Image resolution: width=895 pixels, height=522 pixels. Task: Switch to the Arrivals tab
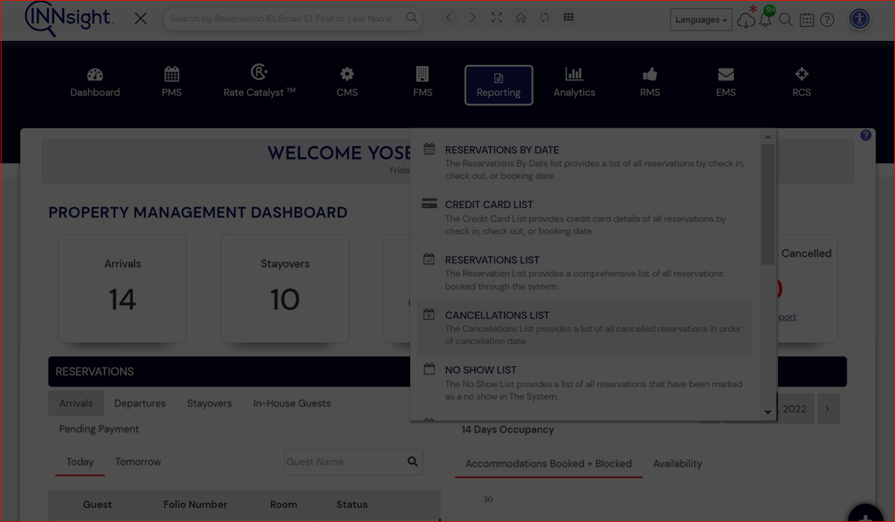[x=76, y=403]
